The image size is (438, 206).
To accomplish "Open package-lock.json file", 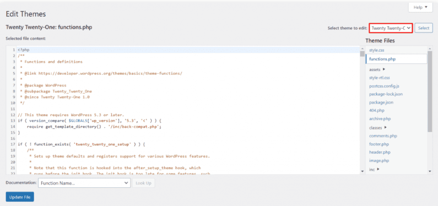I will 386,94.
